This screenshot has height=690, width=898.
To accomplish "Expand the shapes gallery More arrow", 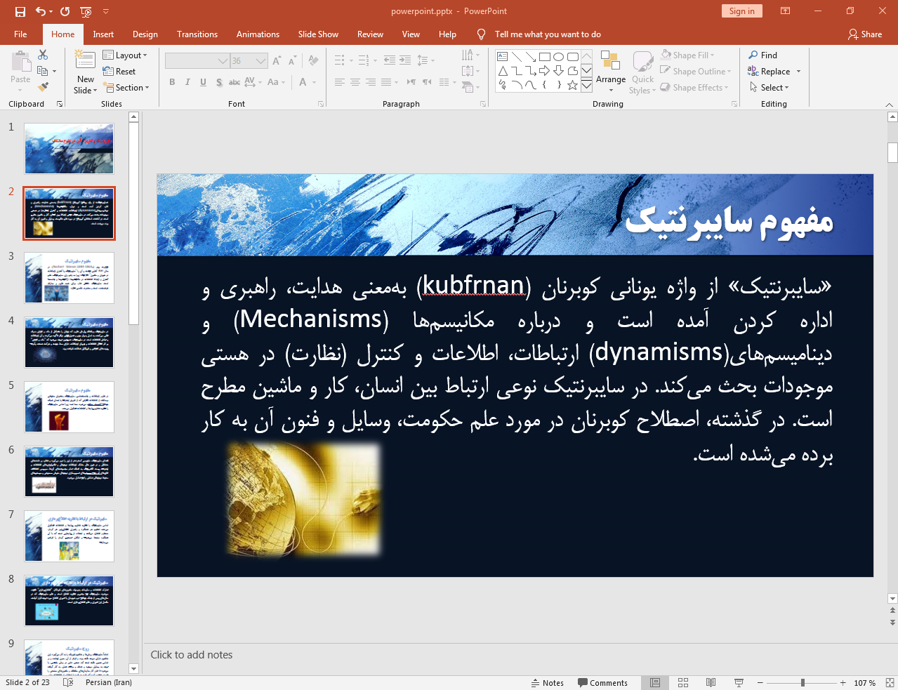I will click(x=586, y=85).
